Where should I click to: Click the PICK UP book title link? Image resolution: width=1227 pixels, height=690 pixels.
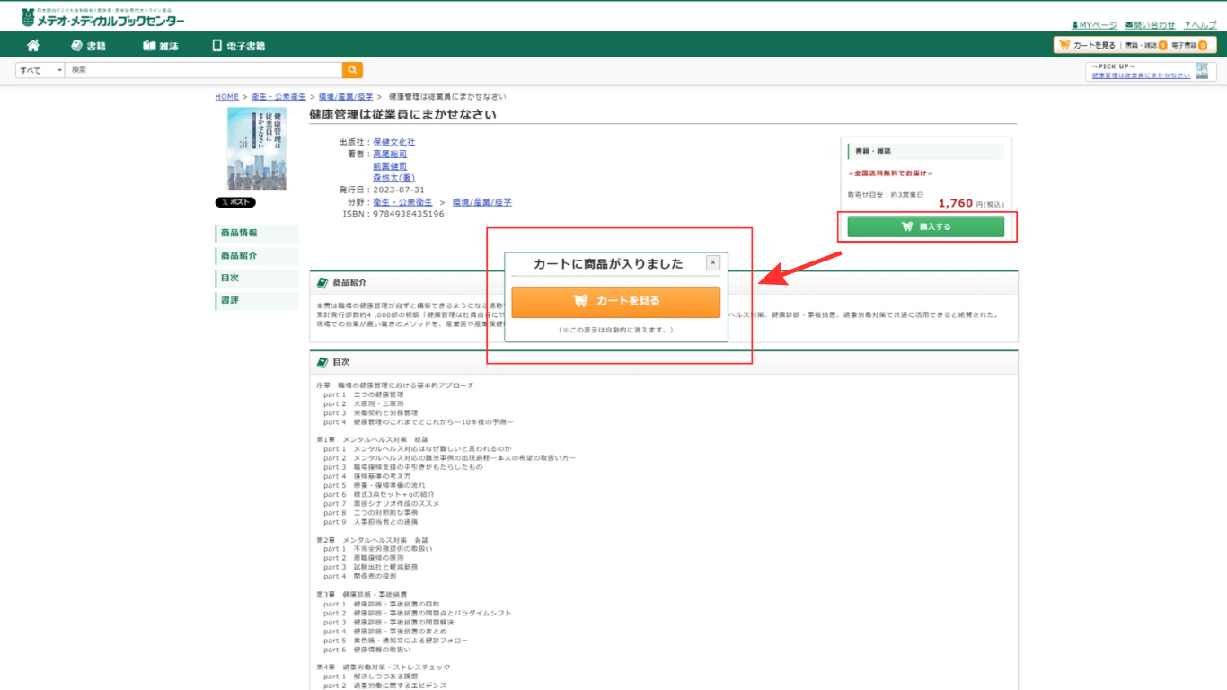(1140, 75)
